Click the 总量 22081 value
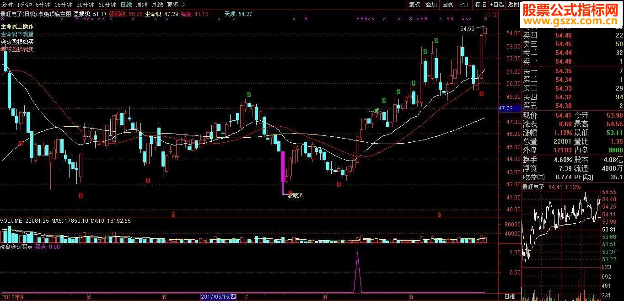624x301 pixels. pyautogui.click(x=547, y=141)
